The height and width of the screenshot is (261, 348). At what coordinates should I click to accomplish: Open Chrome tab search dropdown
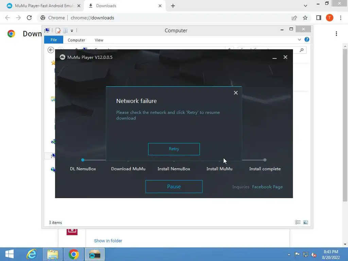(x=306, y=6)
